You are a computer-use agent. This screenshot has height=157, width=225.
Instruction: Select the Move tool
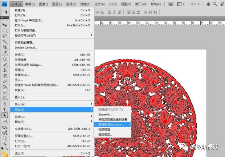click(x=5, y=25)
